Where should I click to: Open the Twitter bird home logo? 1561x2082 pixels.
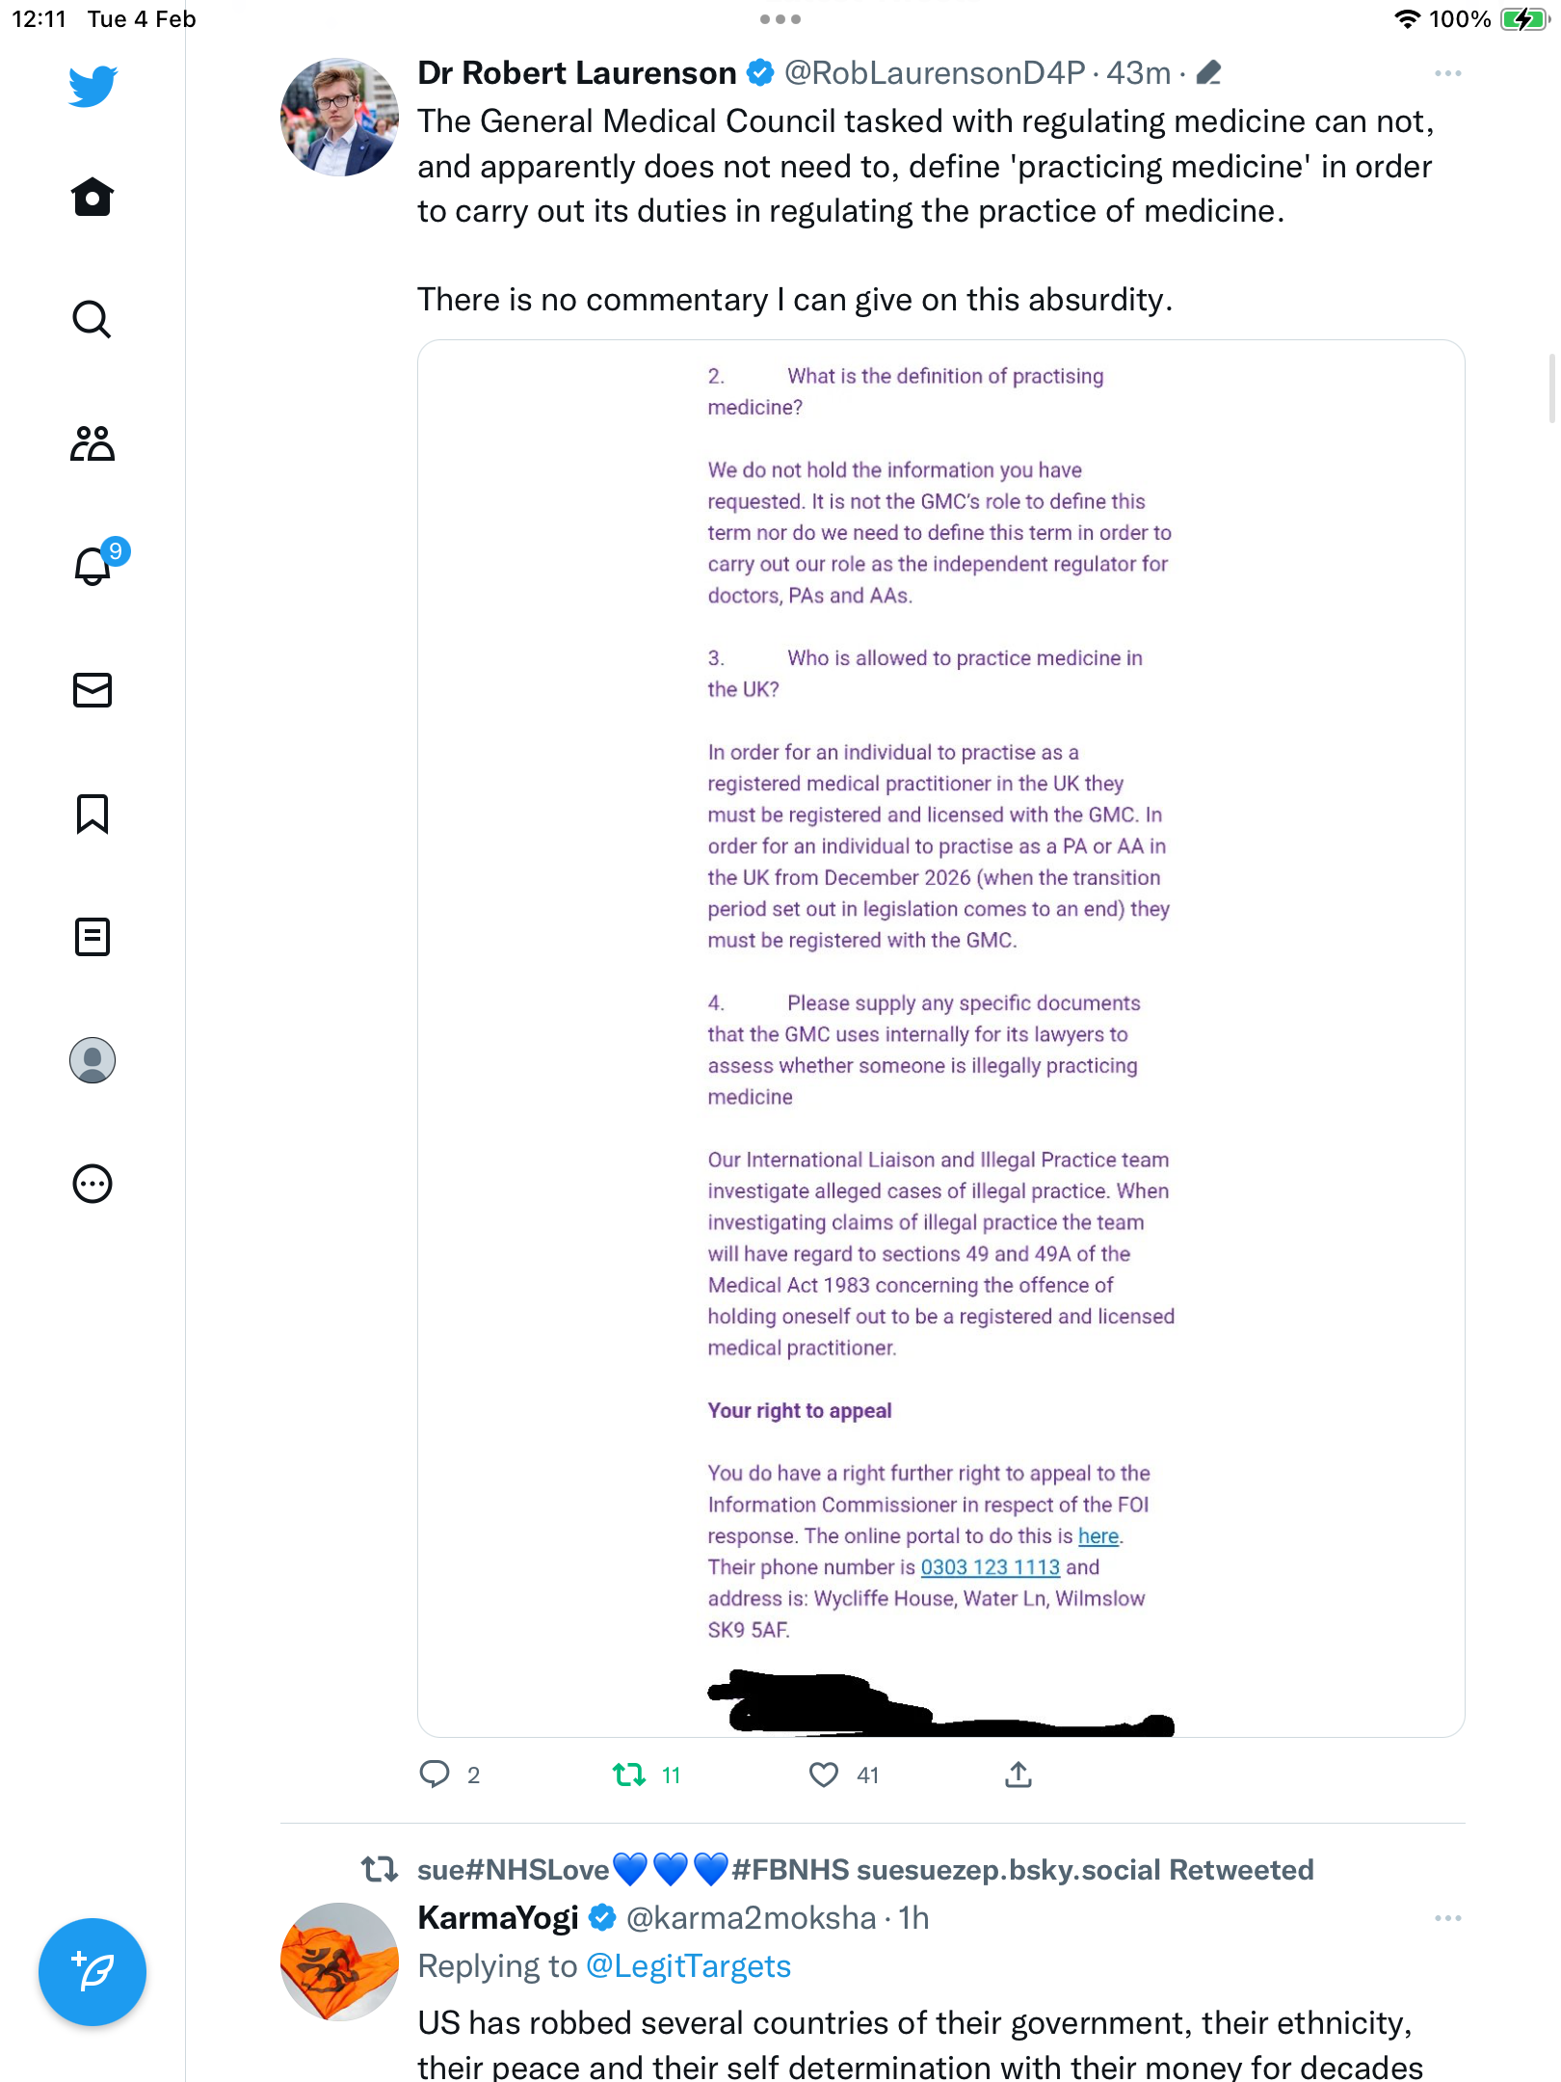(93, 86)
